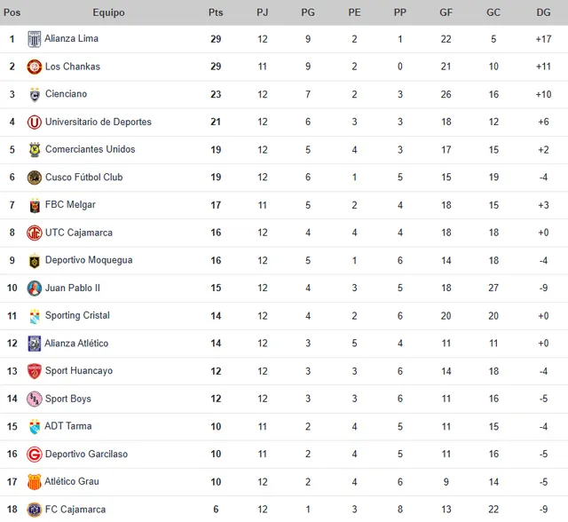The image size is (568, 522).
Task: Click the Cienciano club badge
Action: [34, 94]
